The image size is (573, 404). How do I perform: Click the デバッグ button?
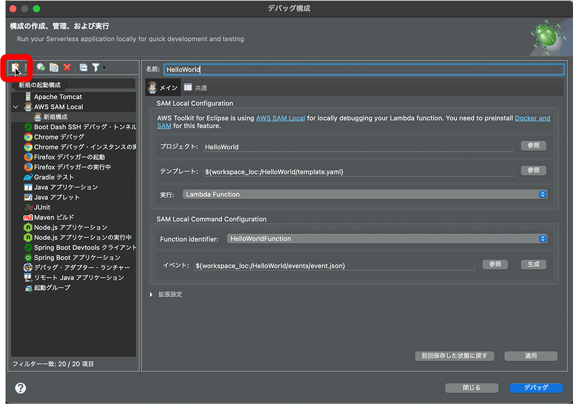point(536,388)
